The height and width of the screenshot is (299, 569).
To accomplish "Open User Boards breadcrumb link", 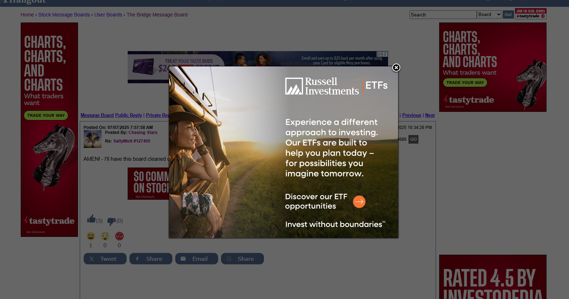I will tap(108, 15).
